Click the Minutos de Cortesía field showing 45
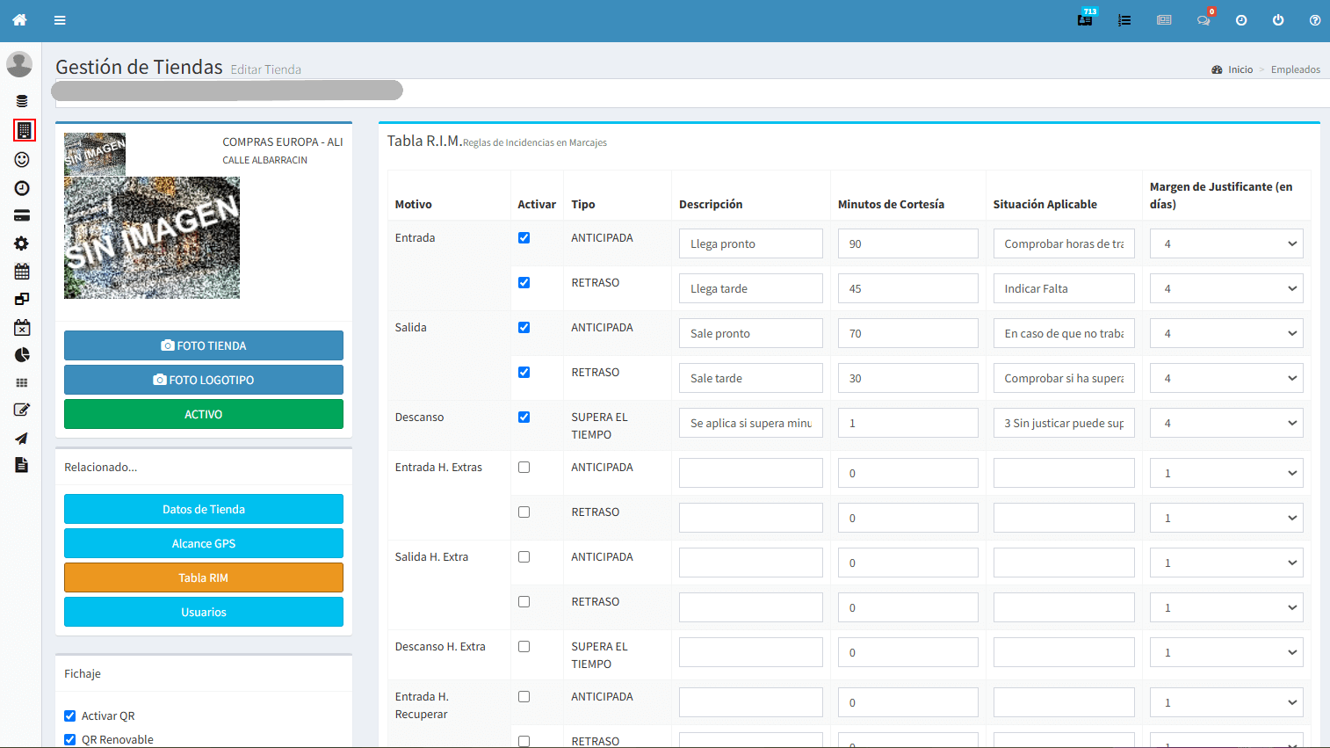This screenshot has height=748, width=1330. tap(907, 288)
